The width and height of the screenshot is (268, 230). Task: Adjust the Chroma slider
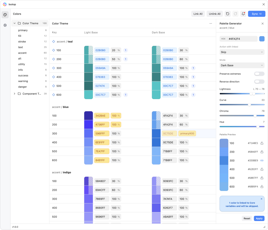pos(255,116)
